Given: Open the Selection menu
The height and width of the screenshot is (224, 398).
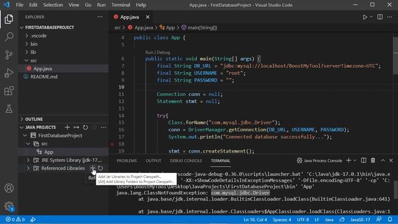Looking at the screenshot, I should coord(53,5).
